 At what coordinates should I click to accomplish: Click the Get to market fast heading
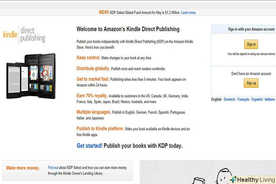tap(93, 79)
